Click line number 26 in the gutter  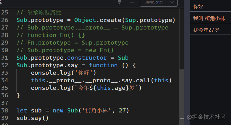click(5, 20)
